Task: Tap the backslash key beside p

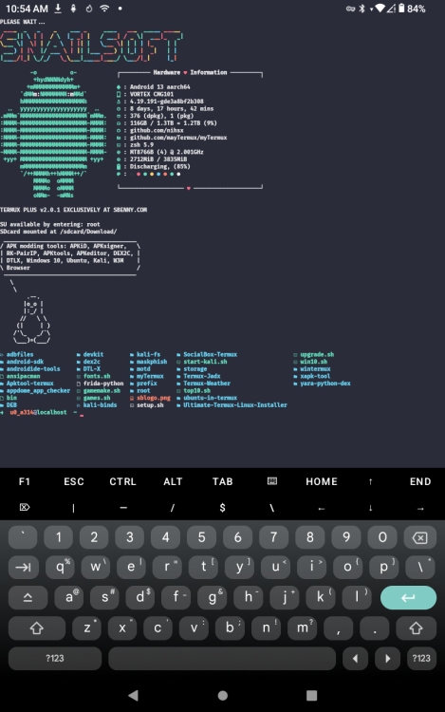Action: pos(420,567)
